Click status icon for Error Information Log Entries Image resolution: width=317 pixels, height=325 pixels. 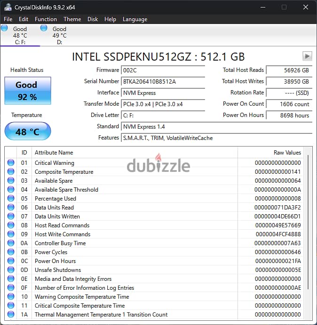pos(11,287)
